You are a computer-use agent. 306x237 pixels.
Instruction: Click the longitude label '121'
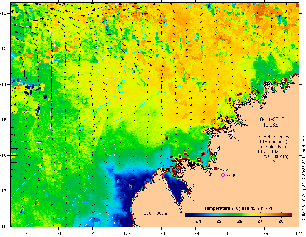pyautogui.click(x=93, y=233)
